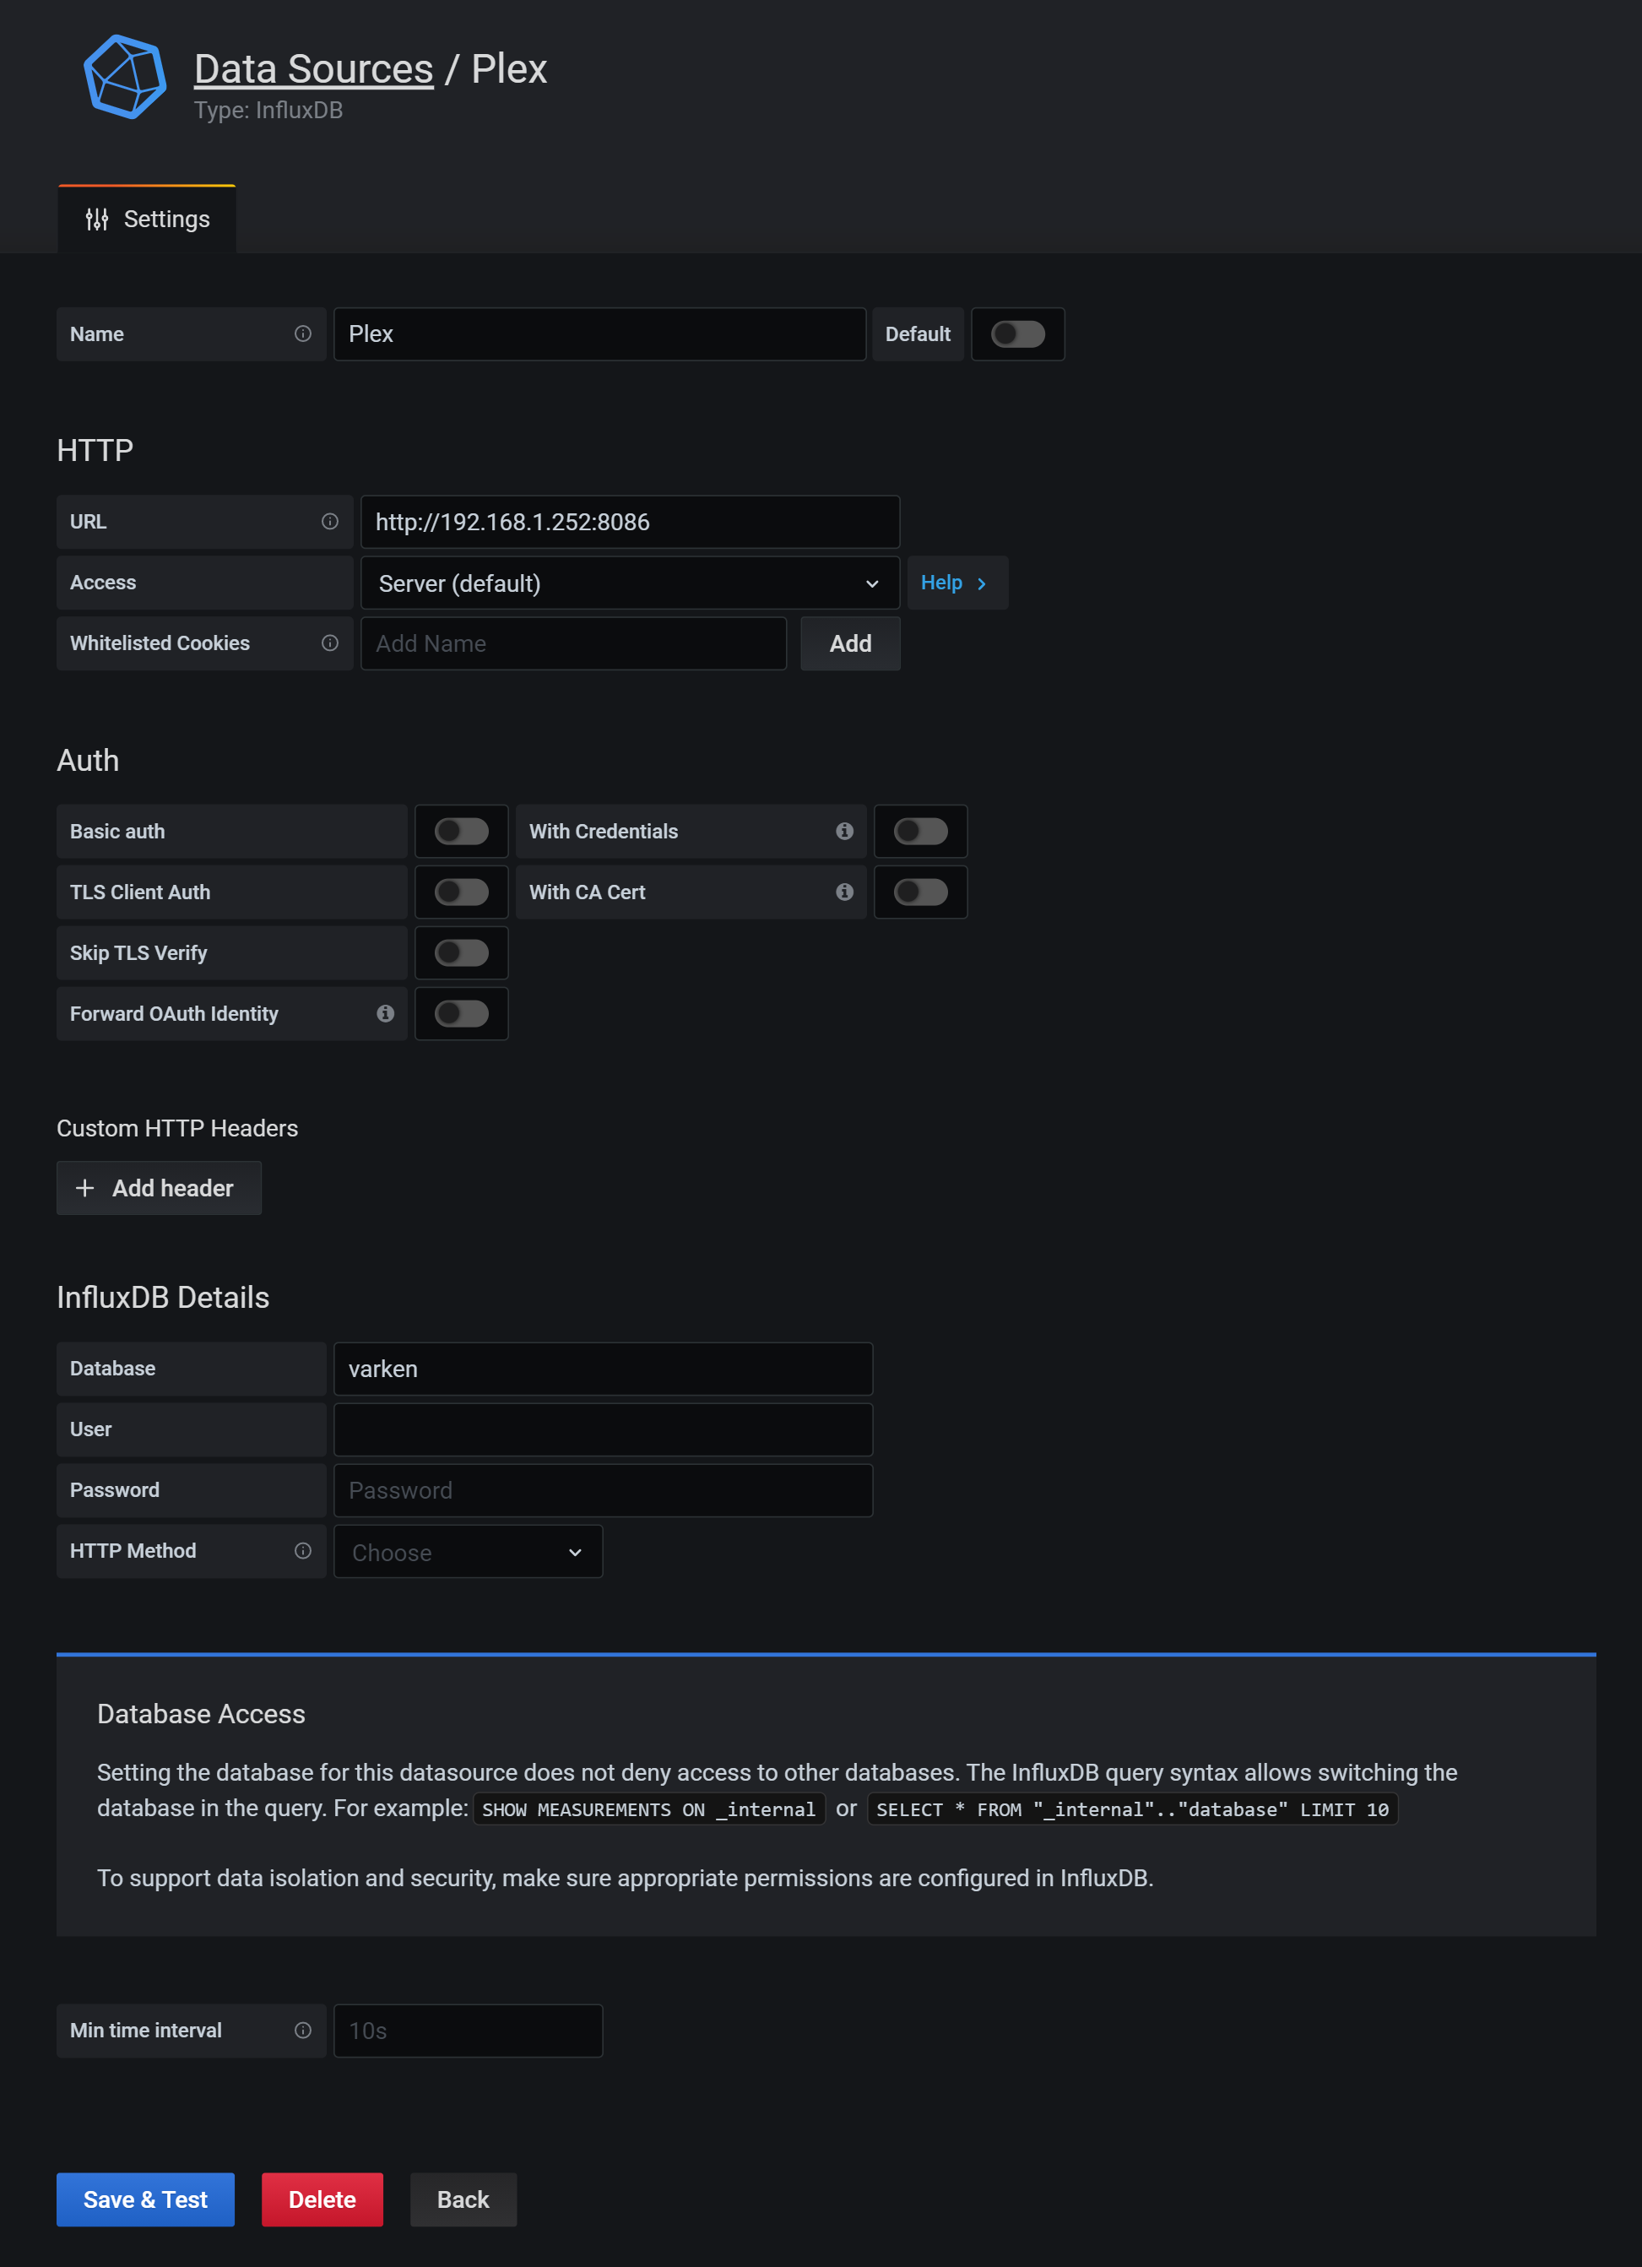
Task: Follow the Data Sources breadcrumb link
Action: click(x=313, y=69)
